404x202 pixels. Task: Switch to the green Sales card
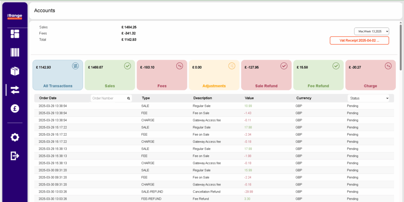(110, 75)
